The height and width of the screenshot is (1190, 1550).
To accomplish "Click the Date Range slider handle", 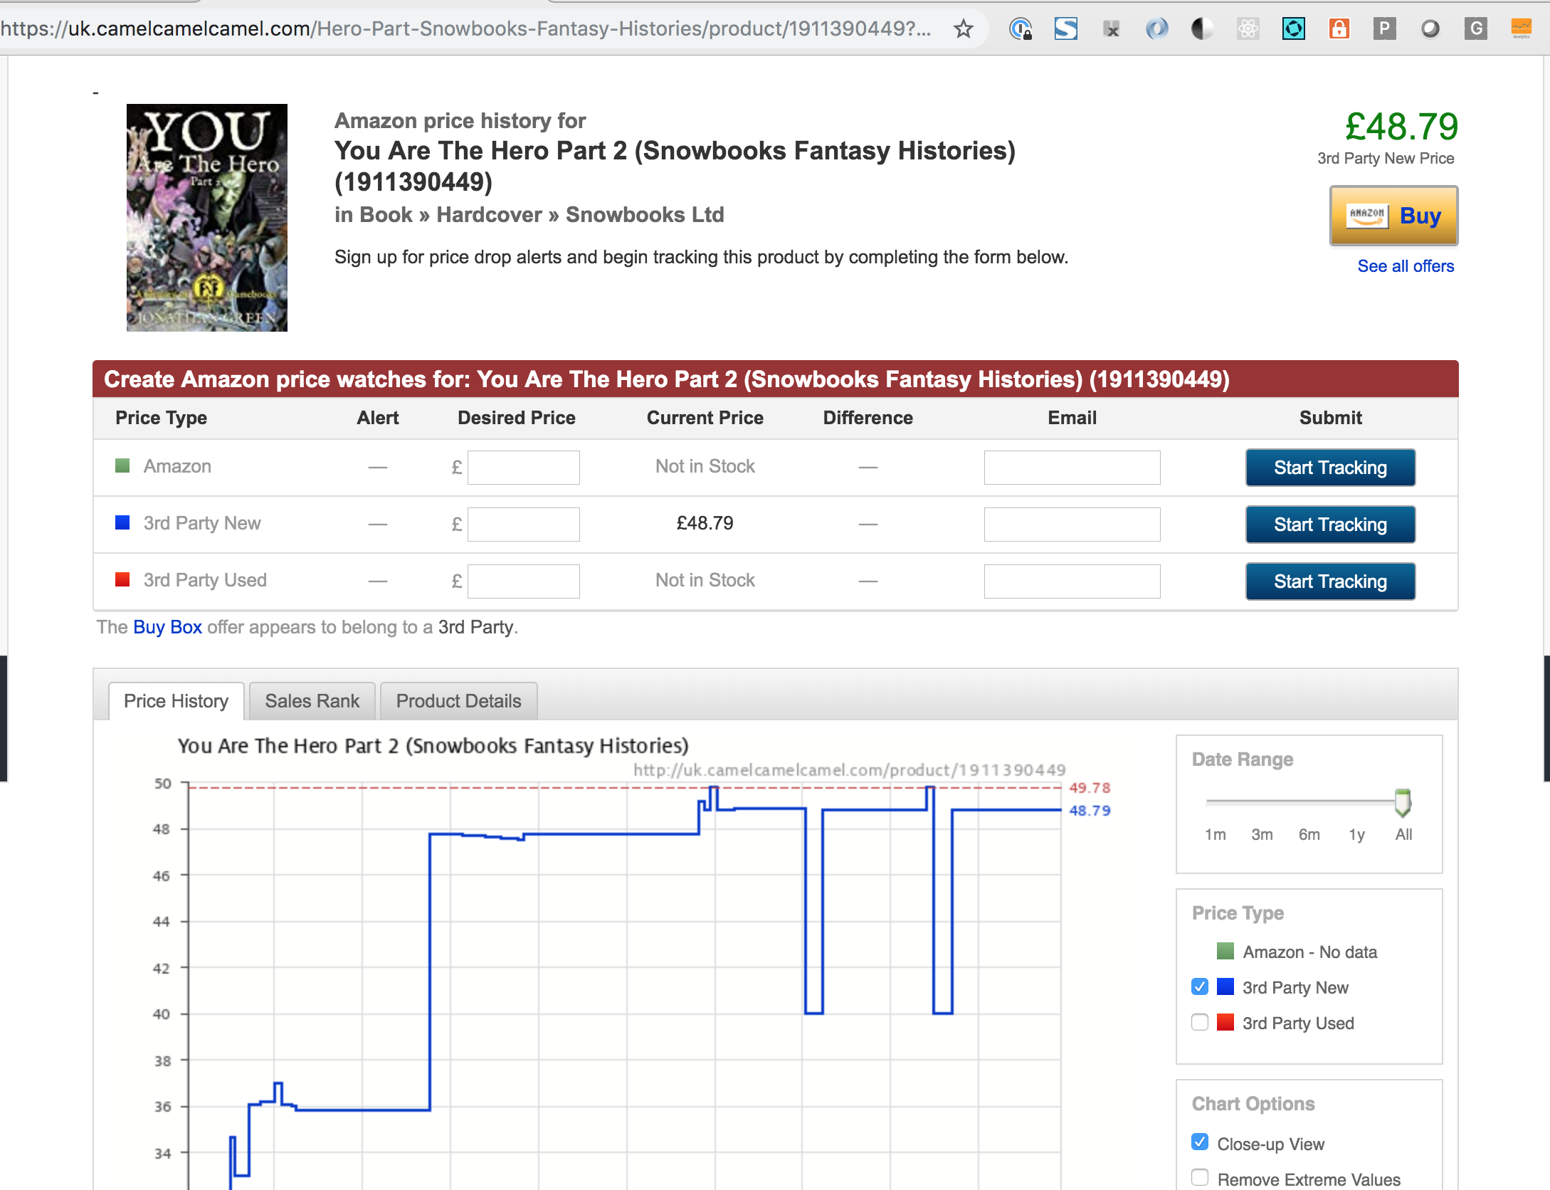I will point(1402,802).
